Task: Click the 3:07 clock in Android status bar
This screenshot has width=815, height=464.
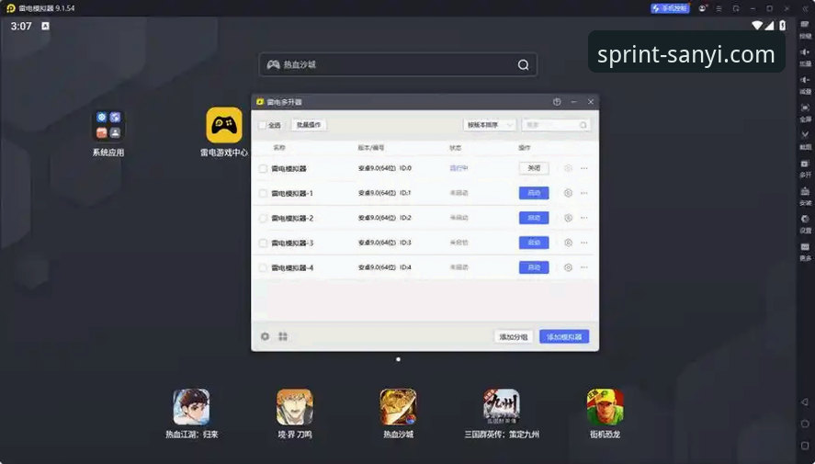Action: [21, 26]
